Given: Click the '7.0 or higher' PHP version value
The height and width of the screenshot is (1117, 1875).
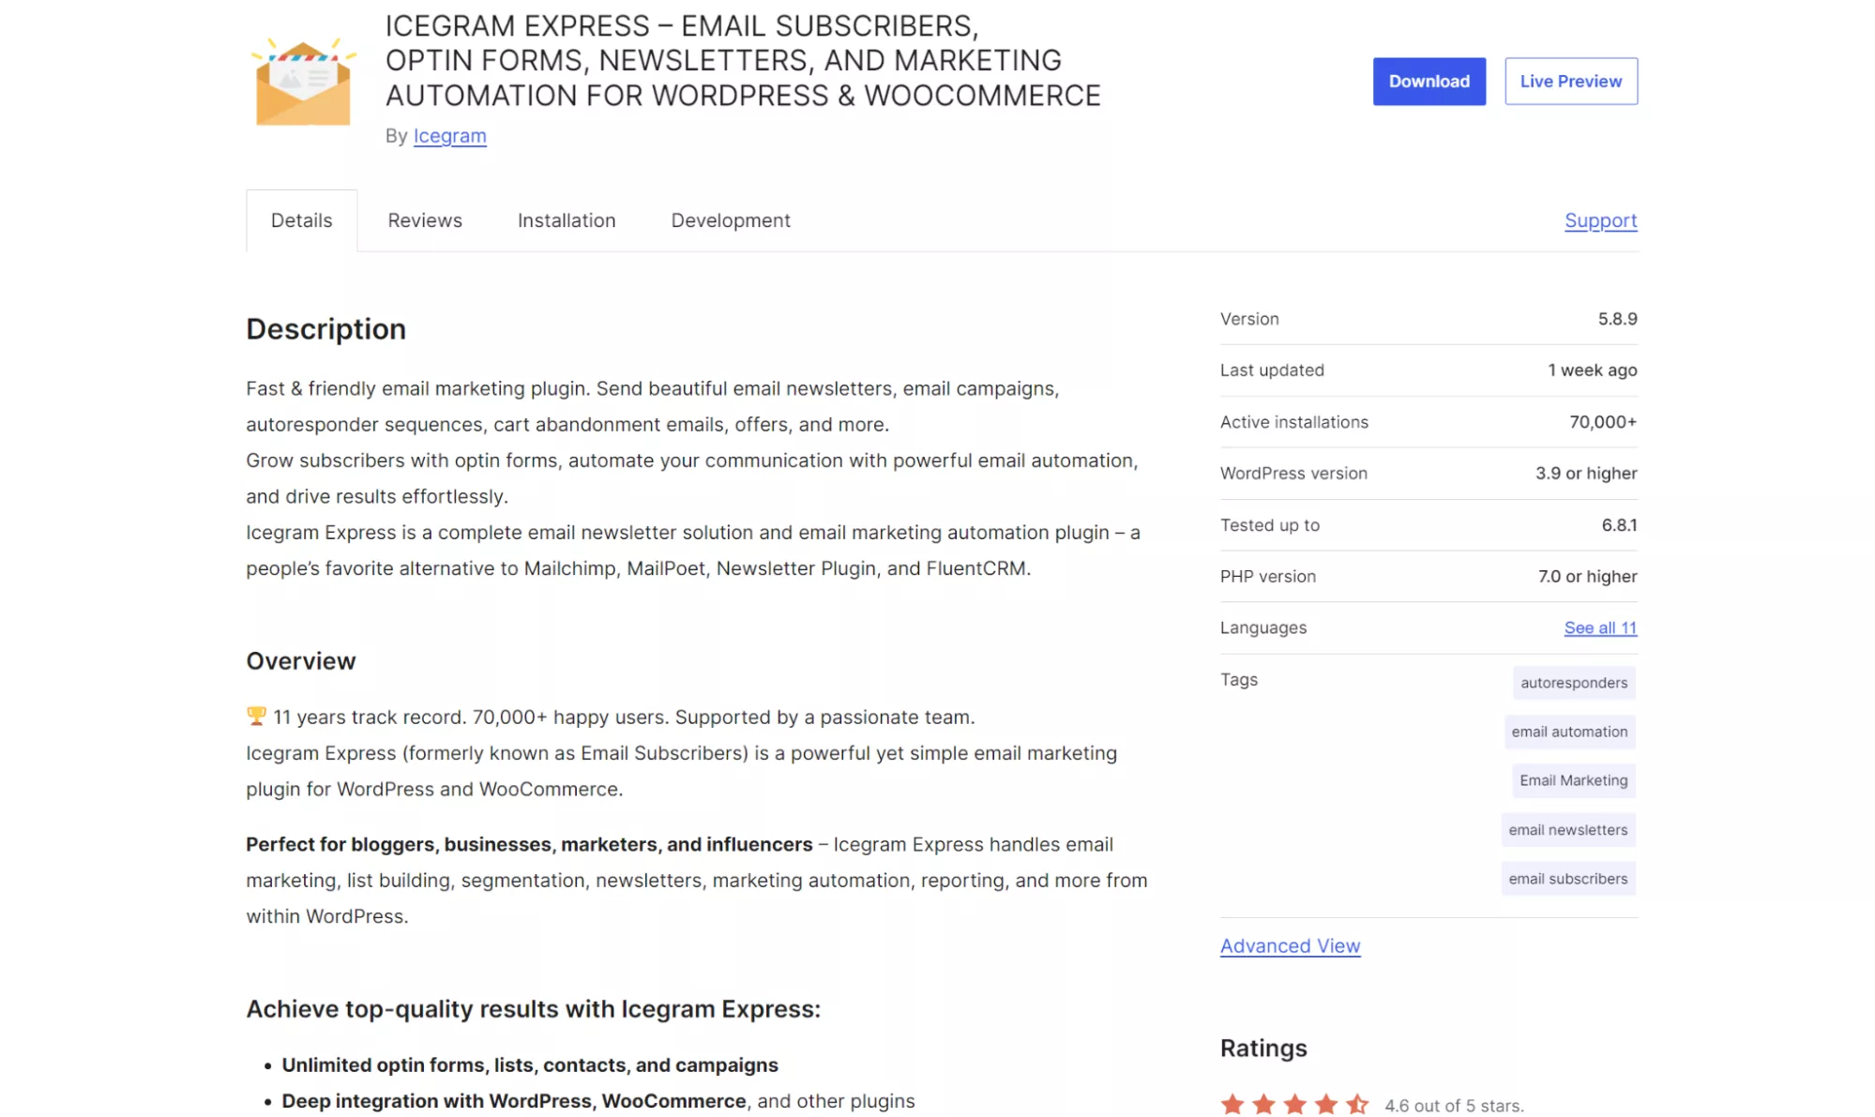Looking at the screenshot, I should click(x=1587, y=577).
